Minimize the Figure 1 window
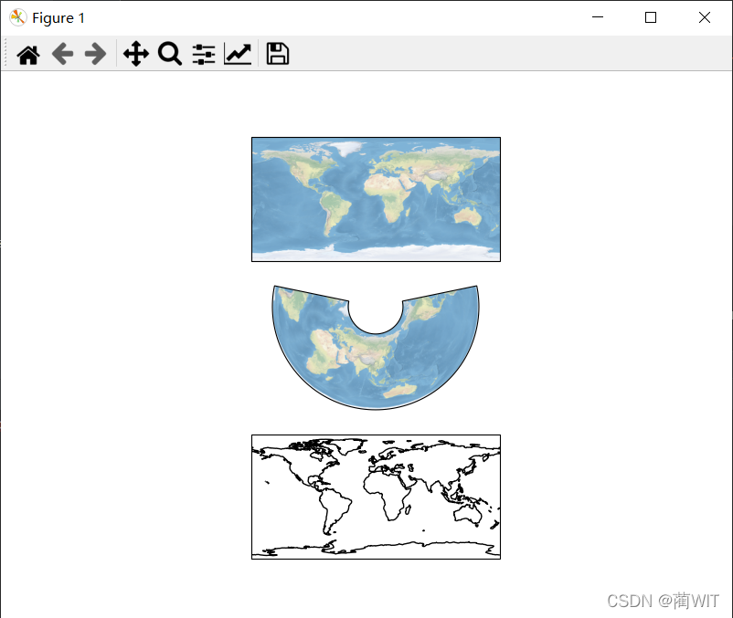The height and width of the screenshot is (618, 733). pos(598,17)
